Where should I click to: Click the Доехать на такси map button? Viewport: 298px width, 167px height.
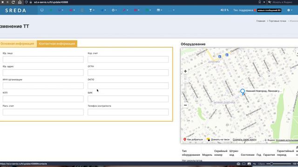tap(218, 140)
